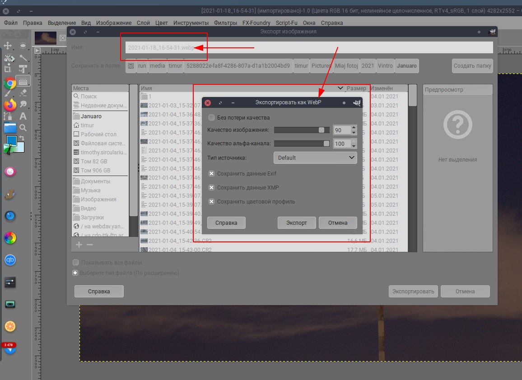Click Отмена in the WebP dialog
This screenshot has height=380, width=522.
[x=338, y=222]
